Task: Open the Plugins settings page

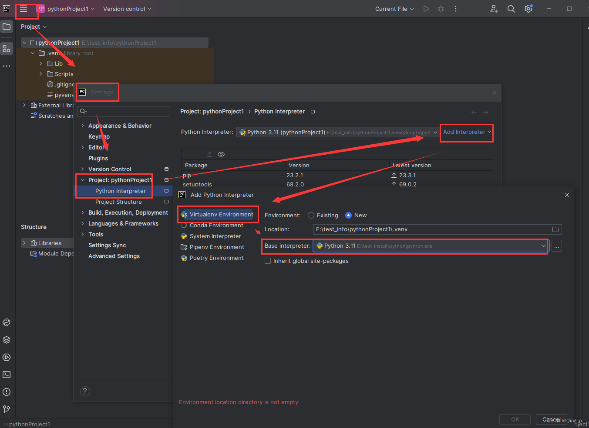Action: coord(98,158)
